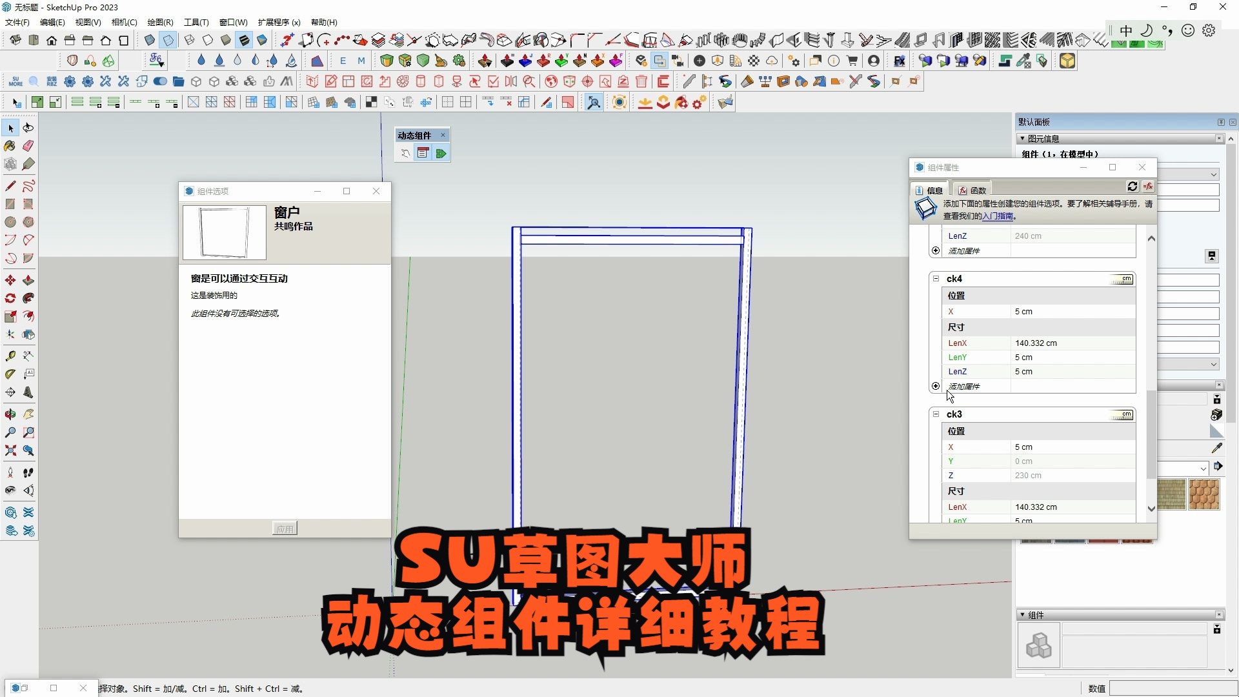Select the Freehand squiggle tool

28,186
